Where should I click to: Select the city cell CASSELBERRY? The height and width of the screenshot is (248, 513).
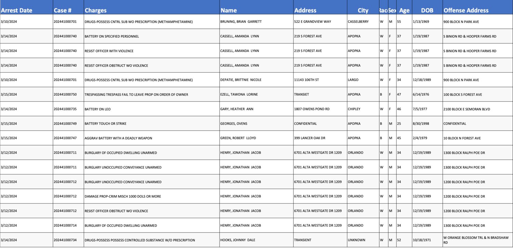(x=358, y=22)
